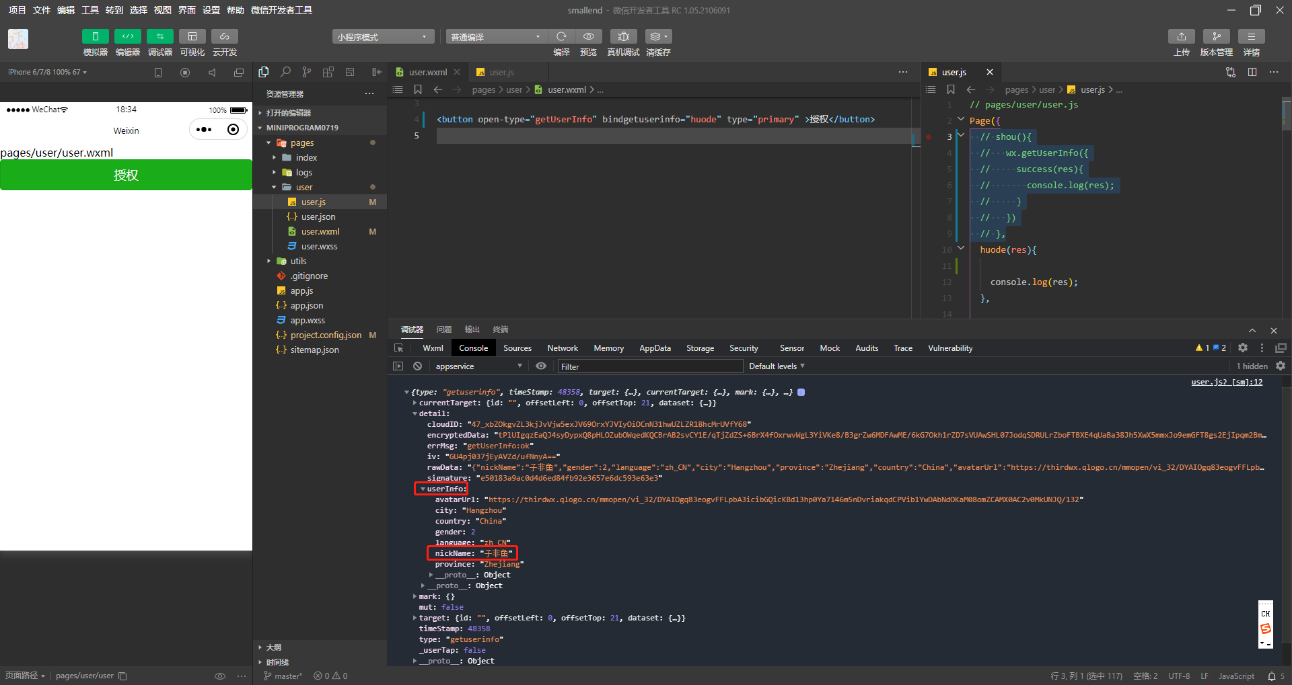Open the compile mode dropdown
1292x685 pixels.
(497, 37)
